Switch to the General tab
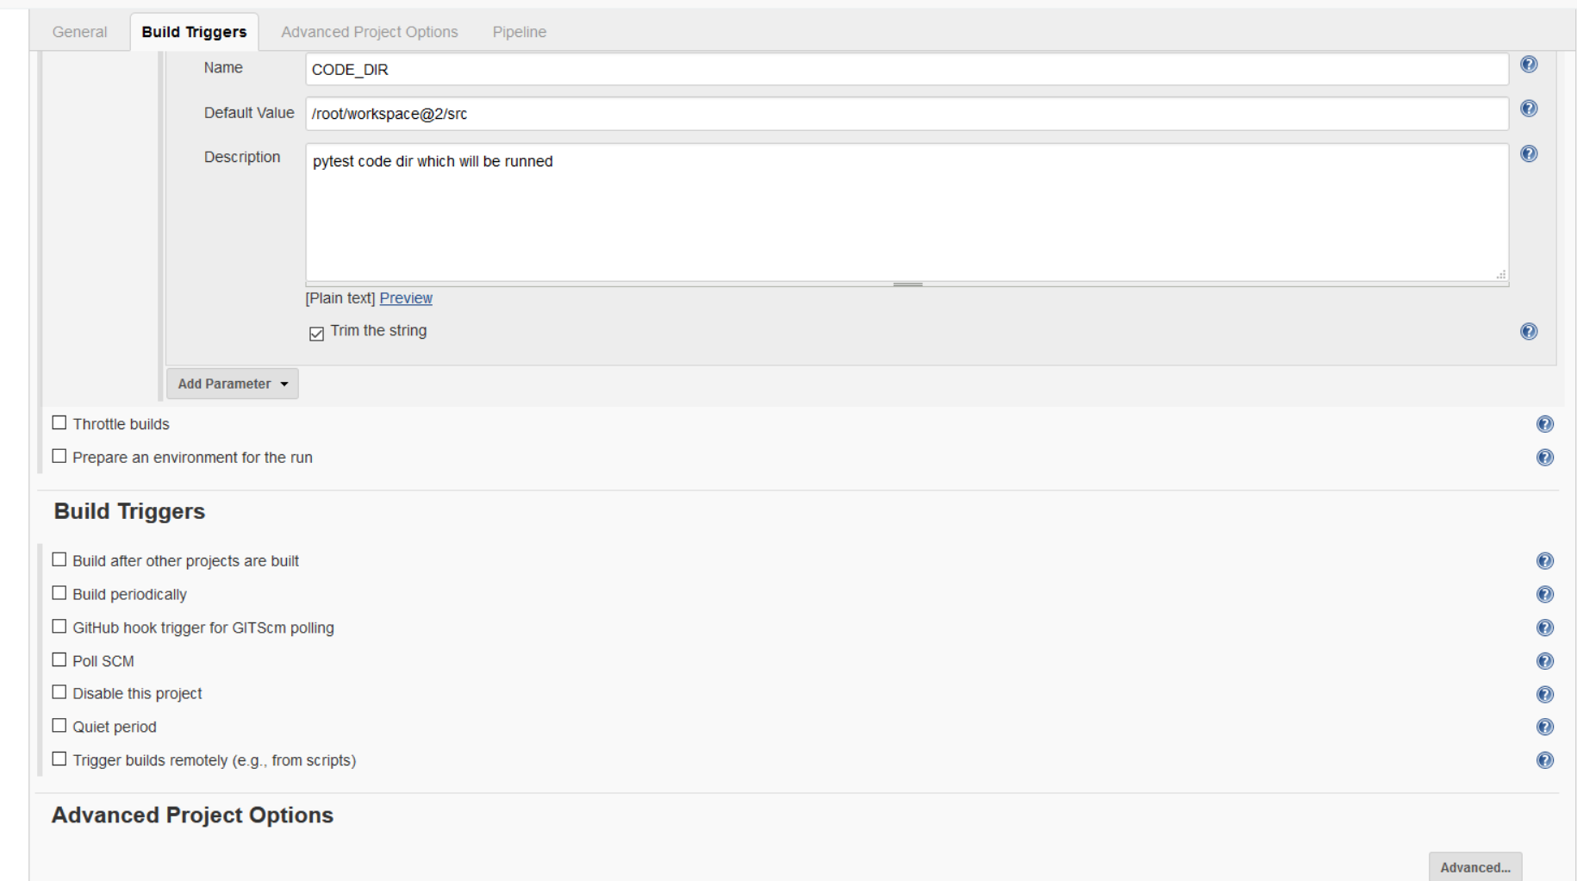 click(79, 32)
